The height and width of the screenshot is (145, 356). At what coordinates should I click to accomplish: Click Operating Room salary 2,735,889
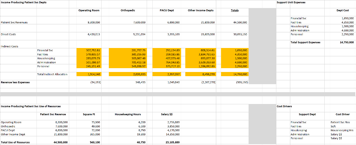click(x=173, y=122)
